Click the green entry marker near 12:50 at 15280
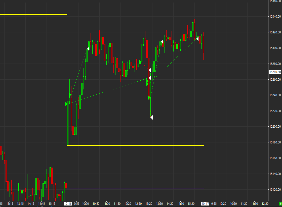The width and height of the screenshot is (282, 207). [140, 62]
